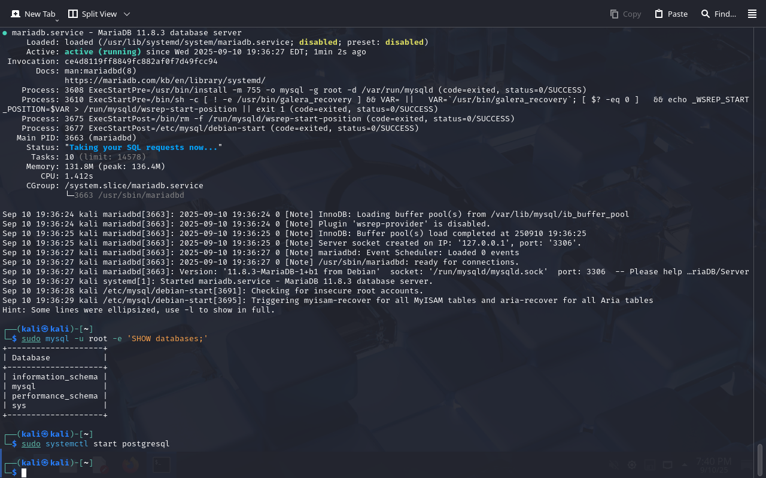Click the 'Process: 3677 ExecStartPost' debian-start line
Image resolution: width=766 pixels, height=478 pixels.
(220, 128)
